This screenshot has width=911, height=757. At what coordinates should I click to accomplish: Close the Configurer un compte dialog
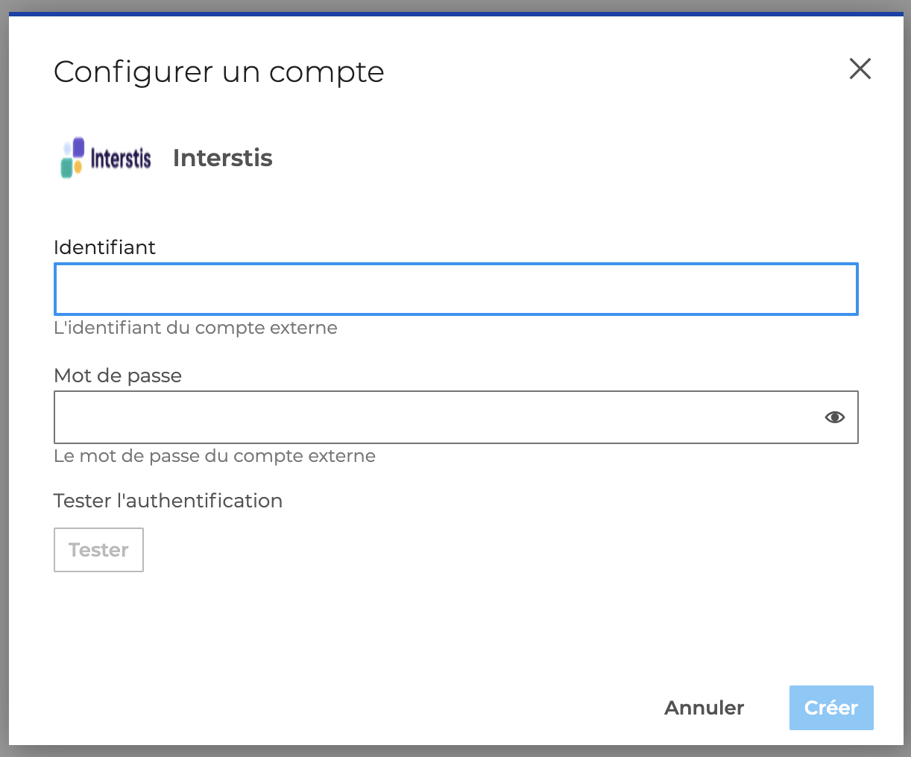point(860,69)
